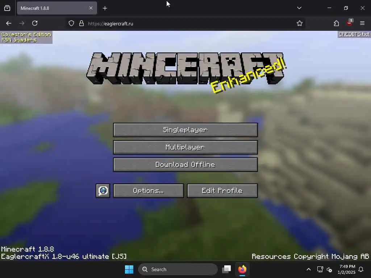The image size is (371, 278).
Task: Open the Firefox hamburger application menu
Action: pyautogui.click(x=362, y=23)
